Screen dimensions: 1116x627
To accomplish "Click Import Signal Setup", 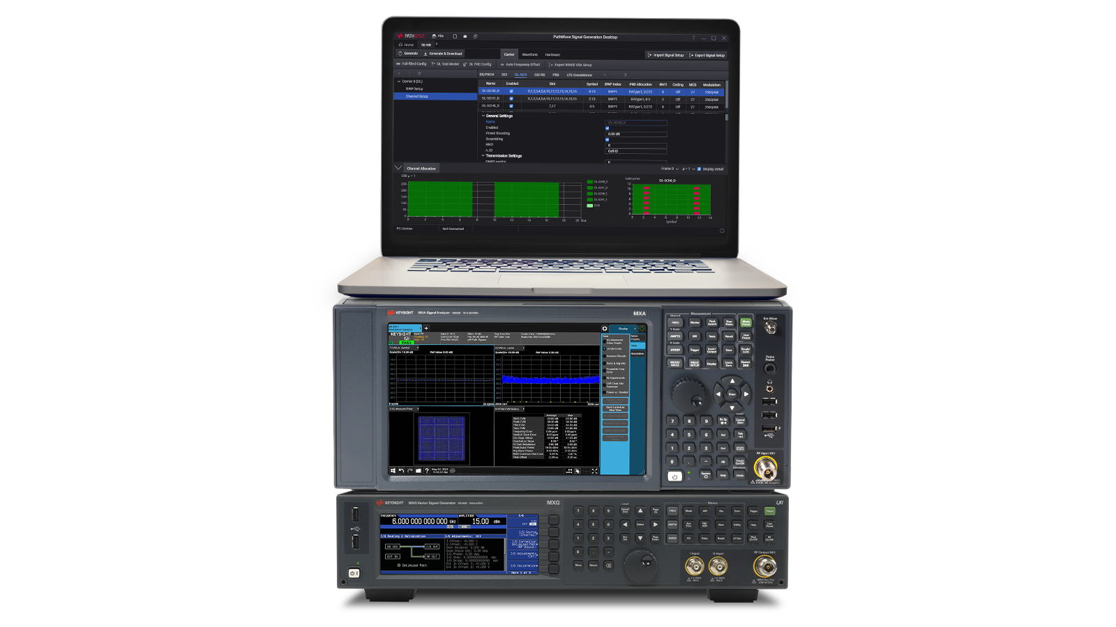I will (666, 55).
